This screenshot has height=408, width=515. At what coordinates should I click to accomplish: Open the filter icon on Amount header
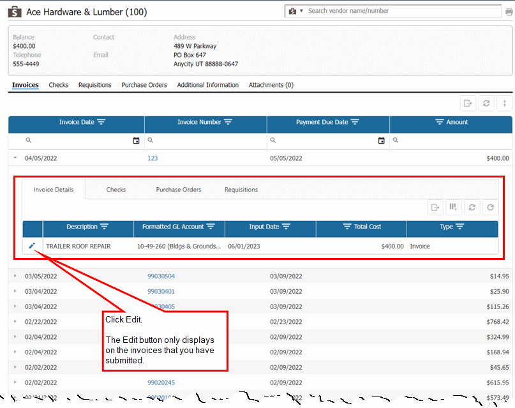click(x=440, y=122)
